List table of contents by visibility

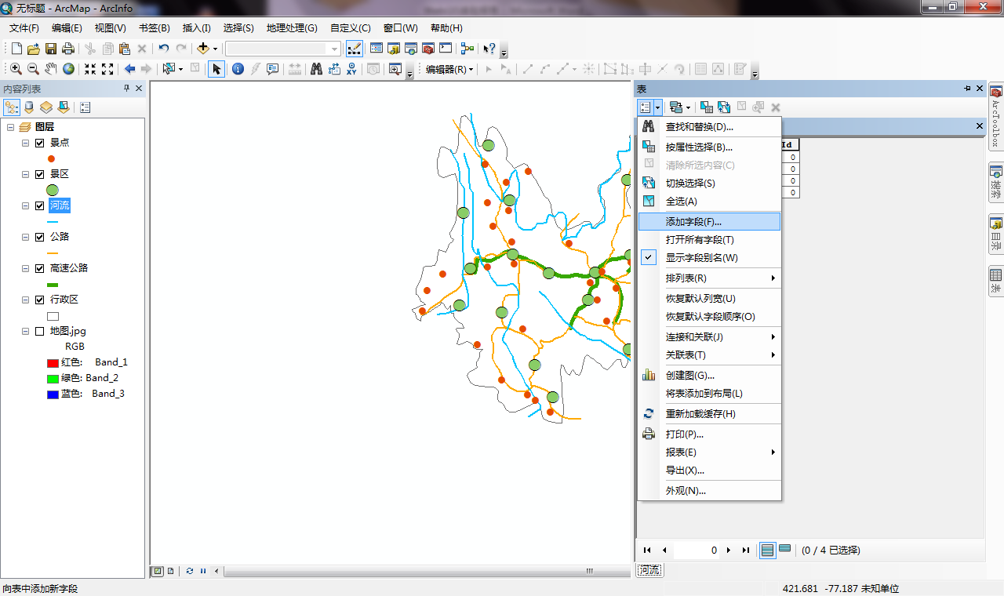tap(46, 107)
